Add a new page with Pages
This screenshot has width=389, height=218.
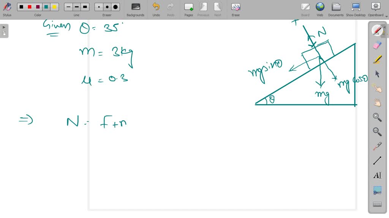(x=188, y=9)
